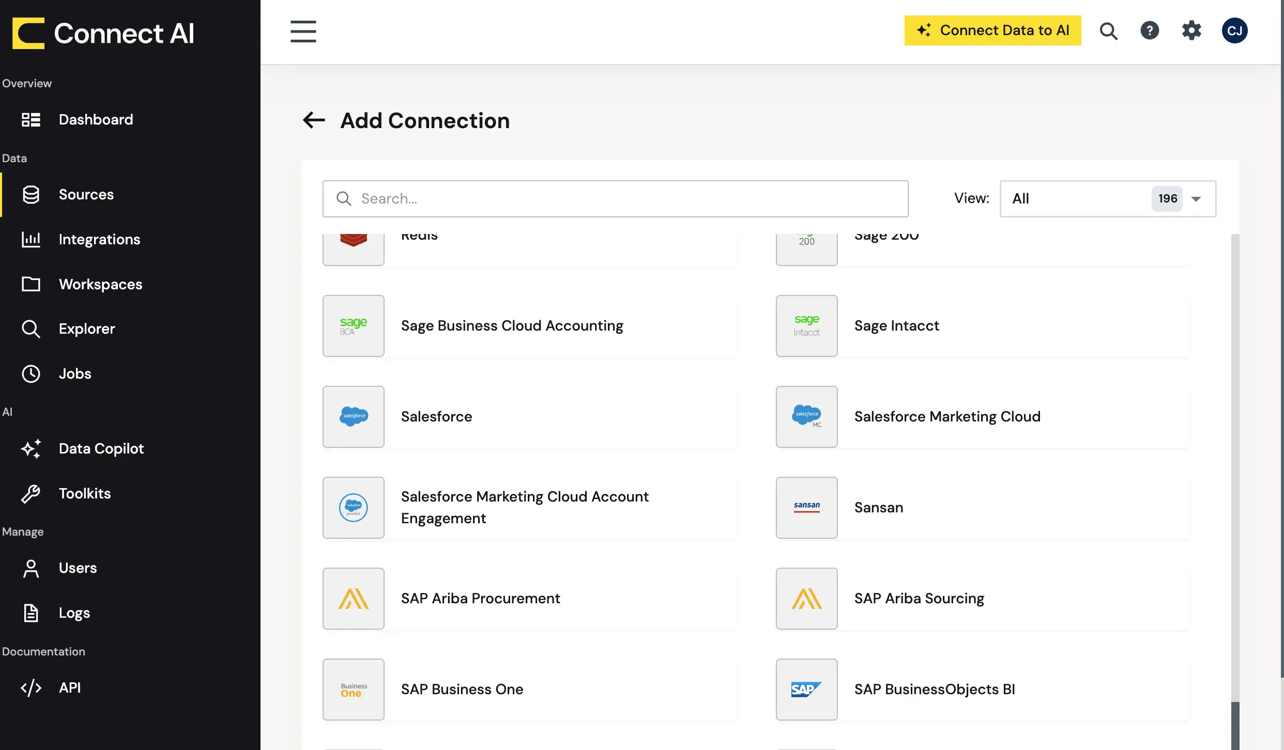The height and width of the screenshot is (750, 1284).
Task: Open the Sources sidebar item
Action: click(86, 194)
